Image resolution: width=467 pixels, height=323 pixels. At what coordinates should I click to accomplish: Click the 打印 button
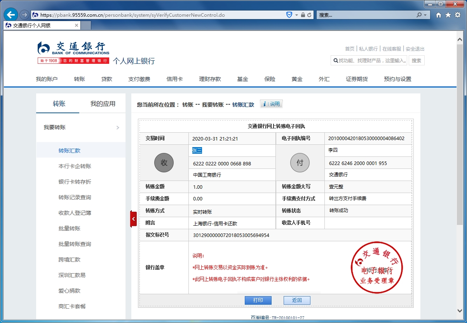click(258, 300)
